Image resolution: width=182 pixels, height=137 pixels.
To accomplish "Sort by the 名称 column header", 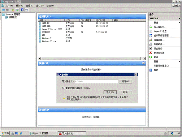I will tap(51, 20).
